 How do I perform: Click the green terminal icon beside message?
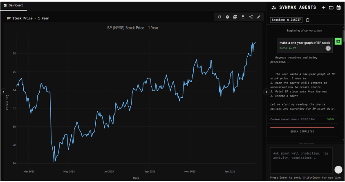[338, 41]
